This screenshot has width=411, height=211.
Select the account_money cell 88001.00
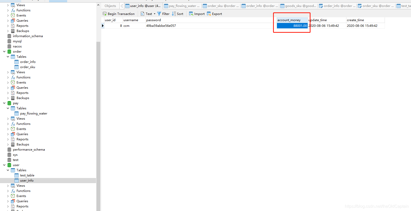pos(292,26)
